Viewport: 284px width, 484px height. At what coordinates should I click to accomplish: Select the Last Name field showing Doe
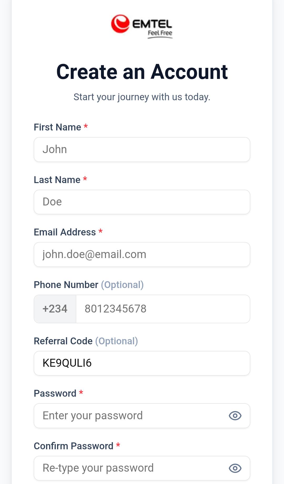(142, 202)
